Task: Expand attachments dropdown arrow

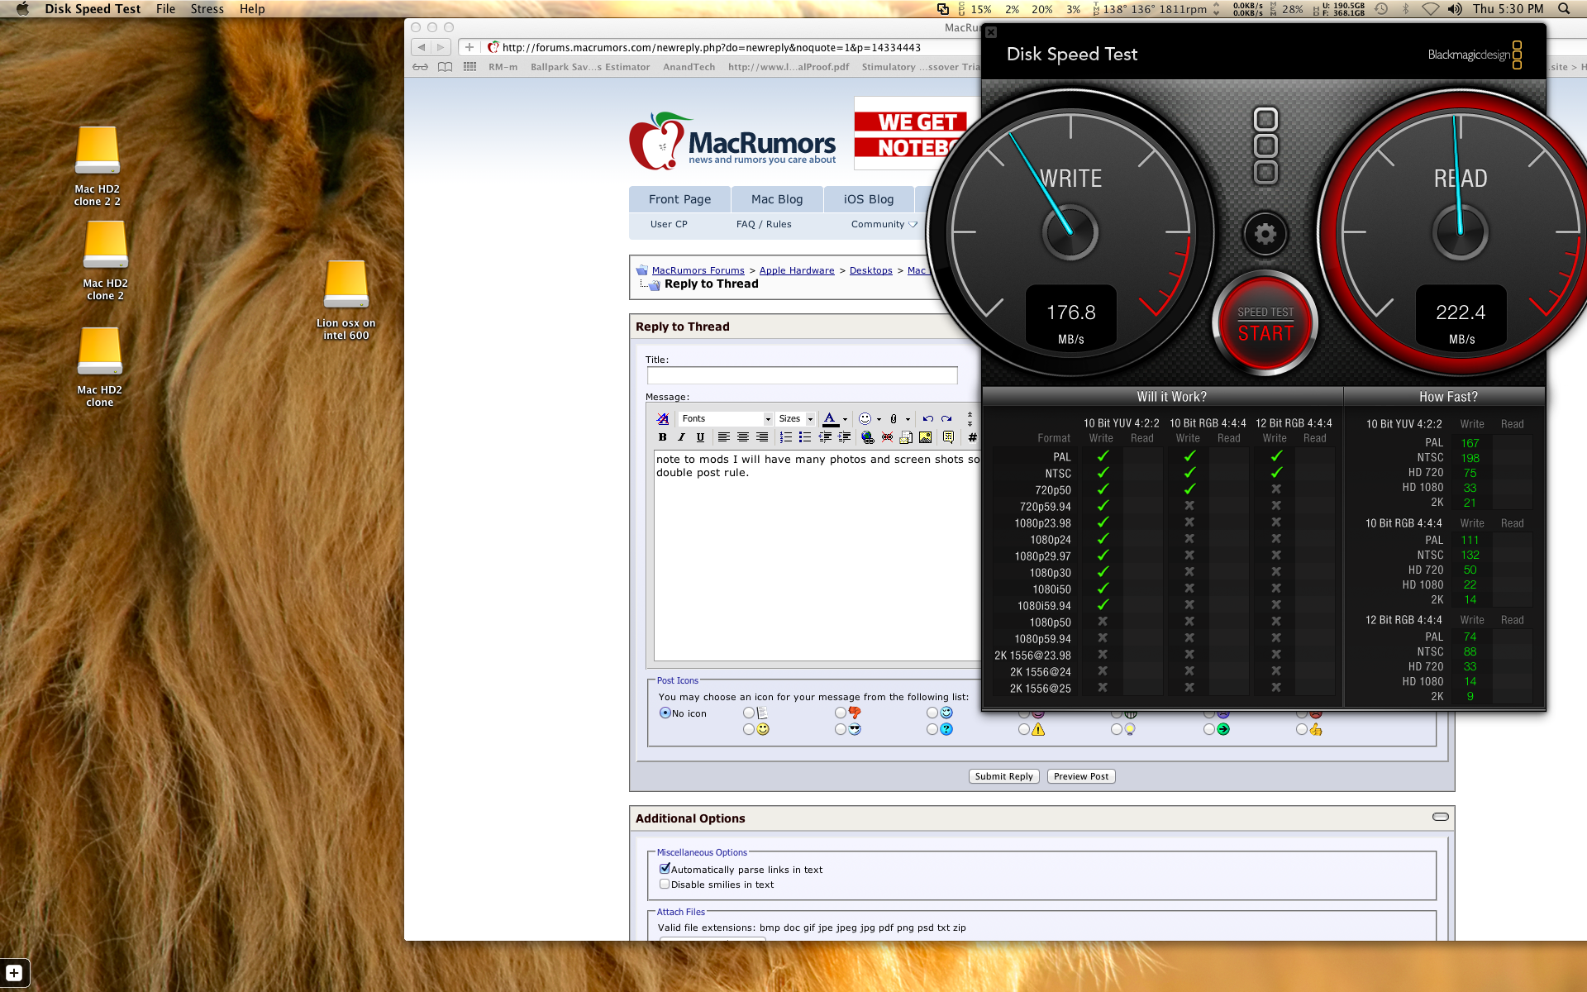Action: tap(908, 419)
